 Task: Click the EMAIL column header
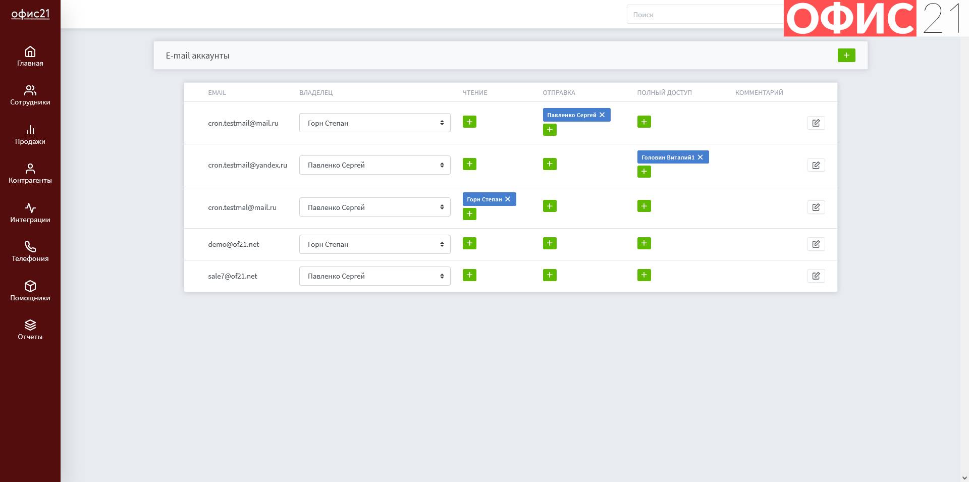pyautogui.click(x=217, y=93)
